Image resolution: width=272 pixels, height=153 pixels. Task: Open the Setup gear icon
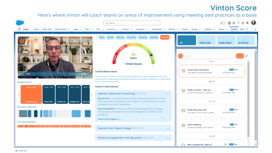click(x=243, y=23)
